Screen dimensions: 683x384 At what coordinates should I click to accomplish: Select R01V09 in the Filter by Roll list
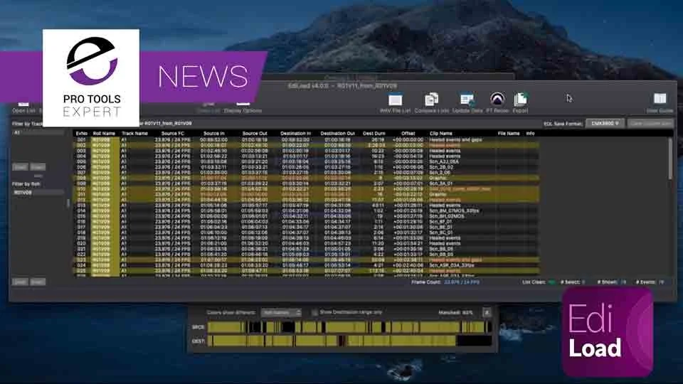[38, 192]
